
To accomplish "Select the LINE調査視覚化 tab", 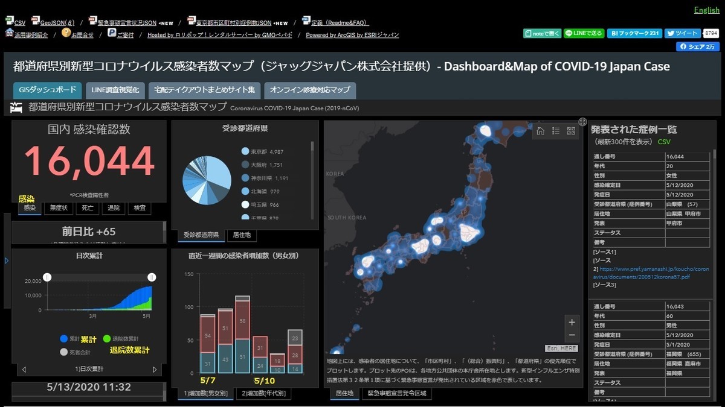I will pyautogui.click(x=115, y=90).
